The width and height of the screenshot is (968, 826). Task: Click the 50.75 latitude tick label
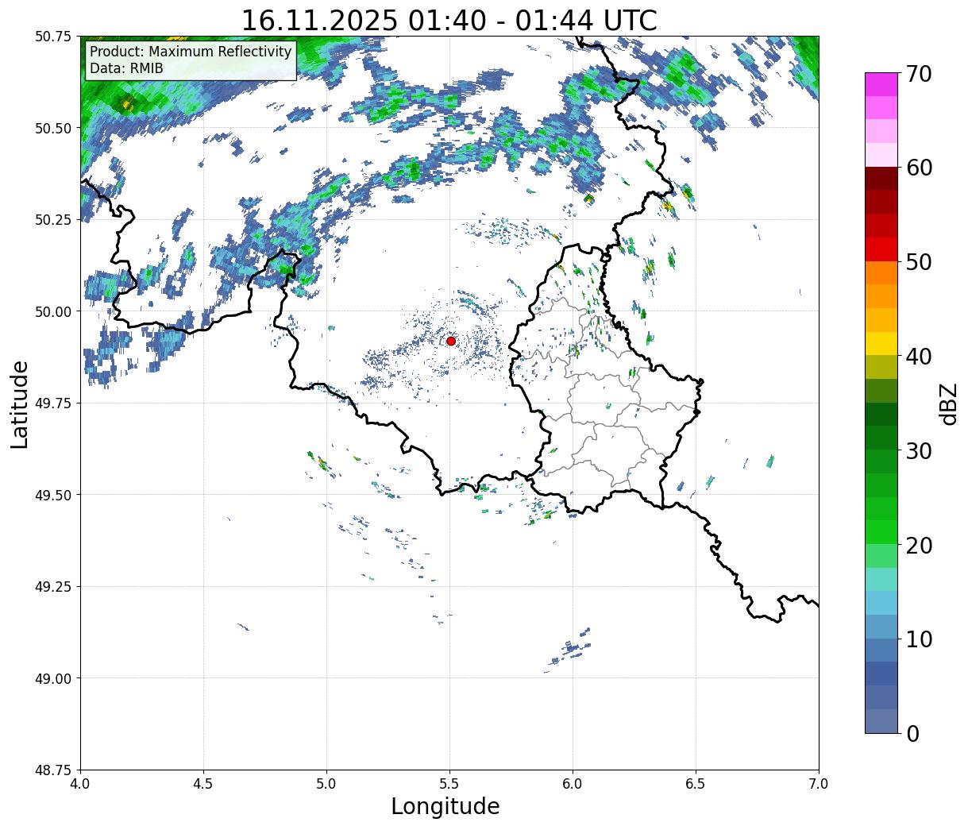click(53, 37)
